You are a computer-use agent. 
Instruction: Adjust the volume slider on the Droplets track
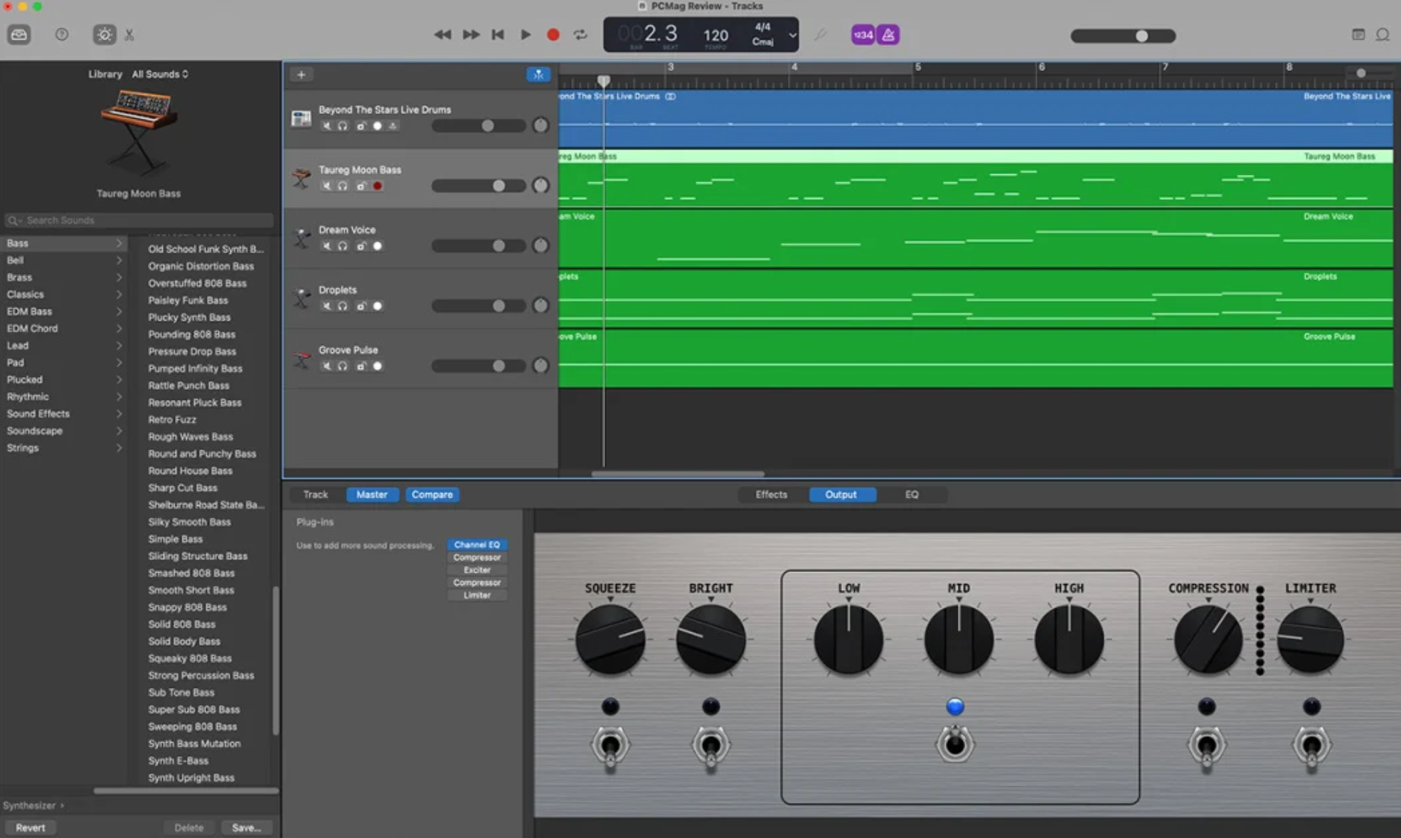pyautogui.click(x=479, y=306)
